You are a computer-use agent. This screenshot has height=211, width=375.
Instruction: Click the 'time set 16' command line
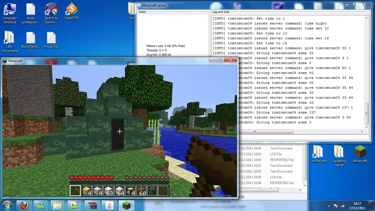pyautogui.click(x=271, y=38)
